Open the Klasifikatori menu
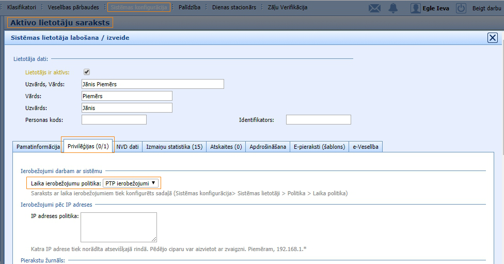504x264 pixels. (22, 8)
